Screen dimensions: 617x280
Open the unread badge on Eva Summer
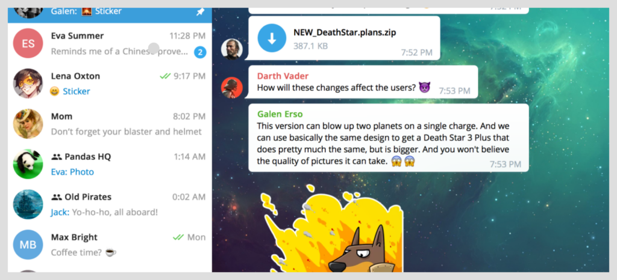[200, 52]
